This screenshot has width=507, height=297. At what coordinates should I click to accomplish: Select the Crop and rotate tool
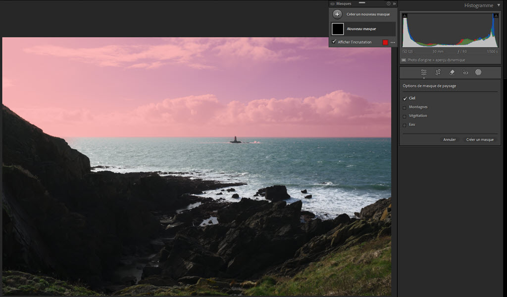(x=438, y=72)
